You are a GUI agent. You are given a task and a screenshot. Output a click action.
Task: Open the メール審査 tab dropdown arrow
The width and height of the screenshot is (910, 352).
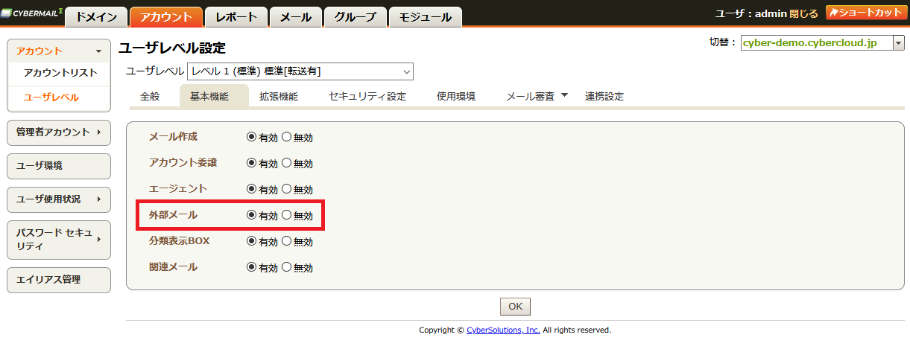(x=564, y=95)
